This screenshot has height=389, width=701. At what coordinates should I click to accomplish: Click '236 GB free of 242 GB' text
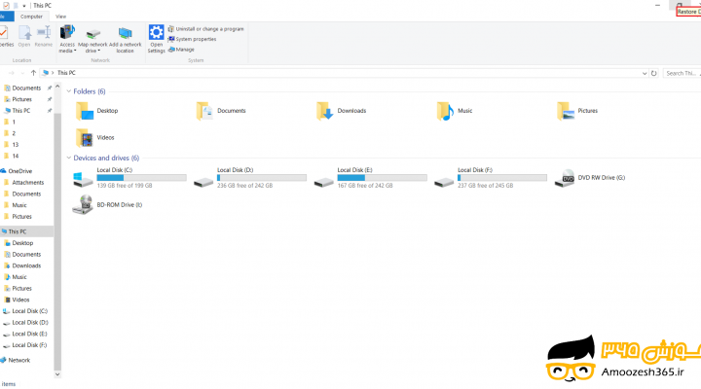(244, 186)
